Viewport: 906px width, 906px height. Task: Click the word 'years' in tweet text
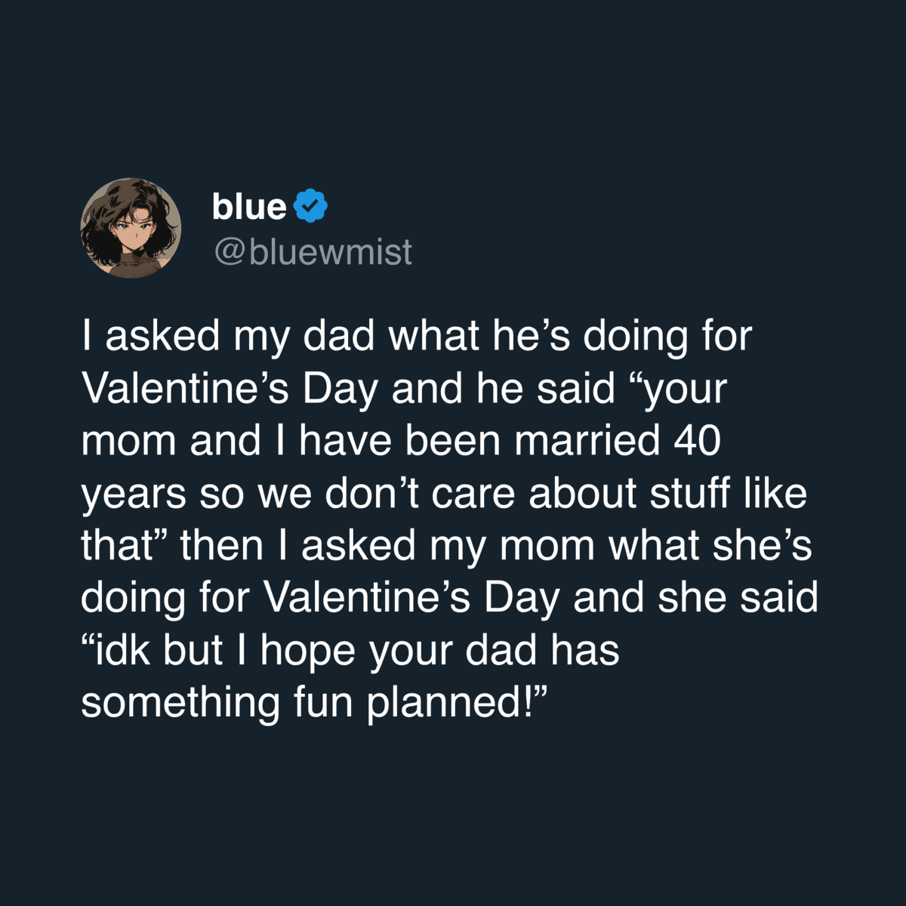(134, 495)
